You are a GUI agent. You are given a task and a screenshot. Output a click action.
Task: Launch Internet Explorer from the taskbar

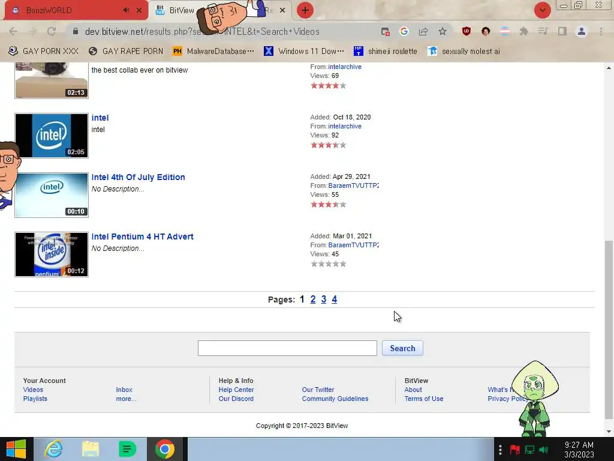pos(53,449)
